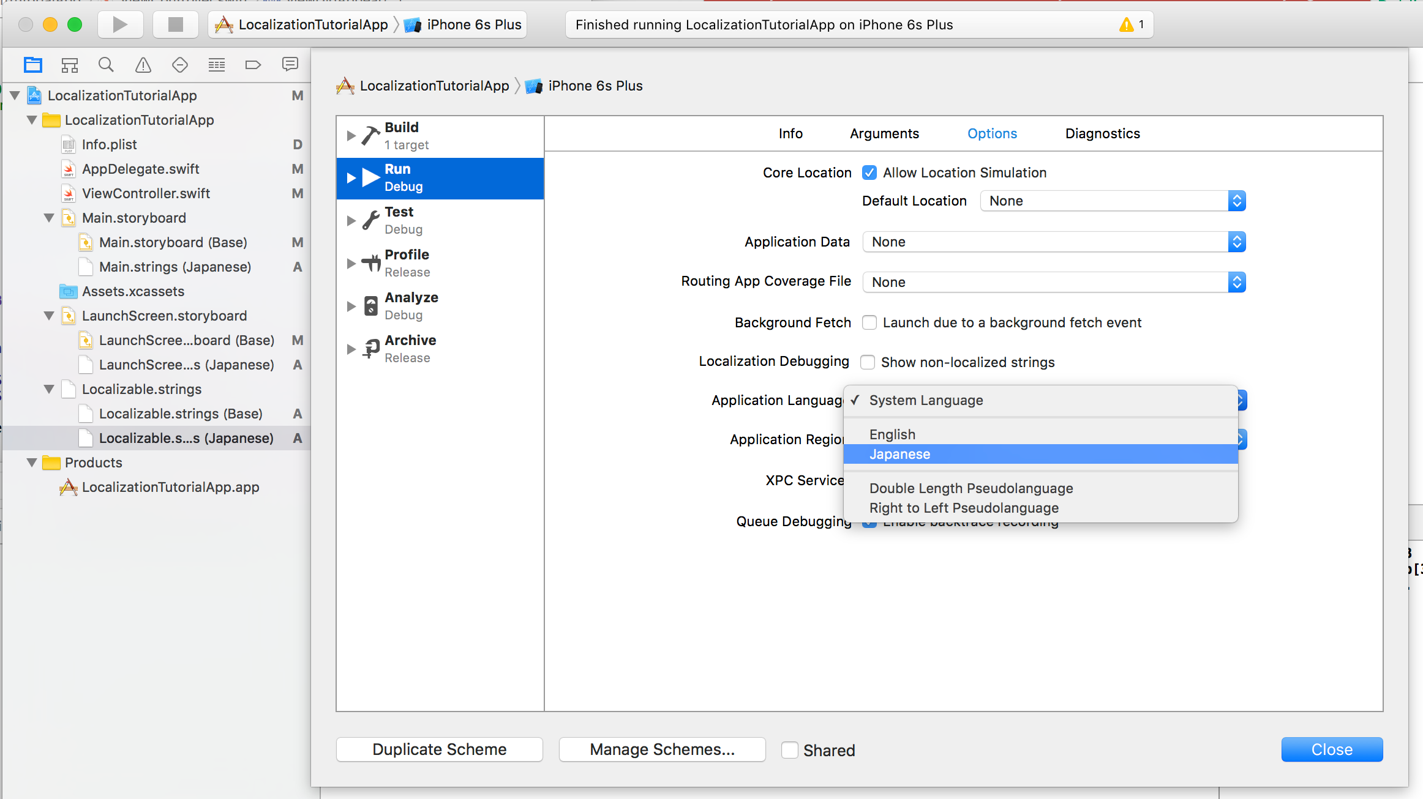Screen dimensions: 1423x799
Task: Click the Duplicate Scheme button
Action: tap(439, 749)
